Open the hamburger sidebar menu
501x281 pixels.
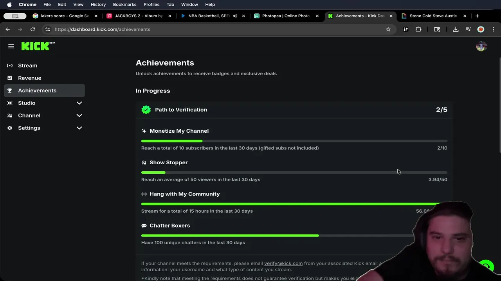point(11,46)
